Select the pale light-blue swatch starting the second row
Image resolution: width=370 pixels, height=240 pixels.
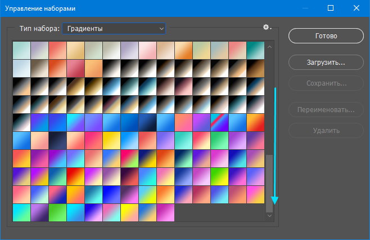click(21, 68)
